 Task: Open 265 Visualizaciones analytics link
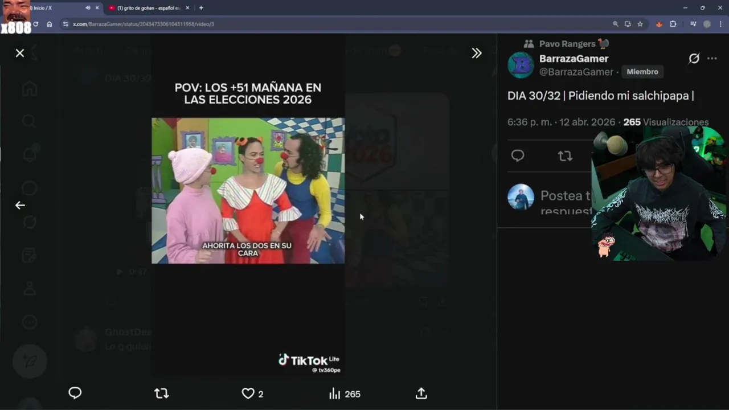pyautogui.click(x=666, y=122)
